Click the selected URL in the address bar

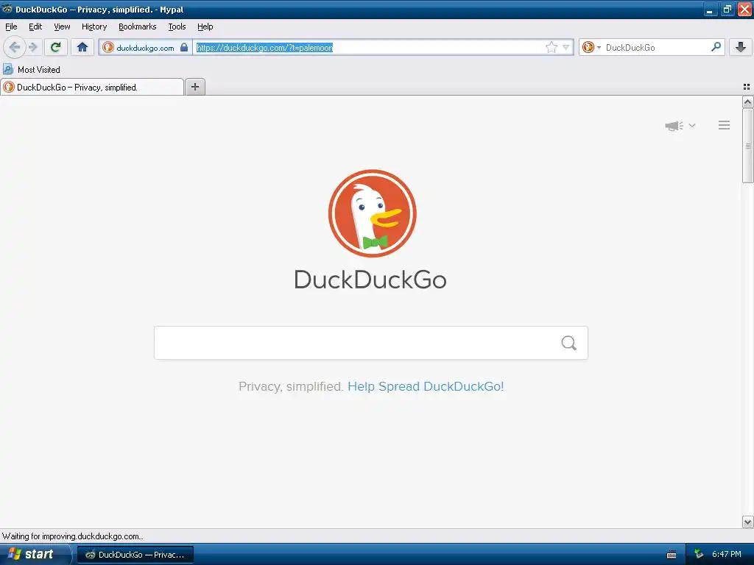[264, 48]
